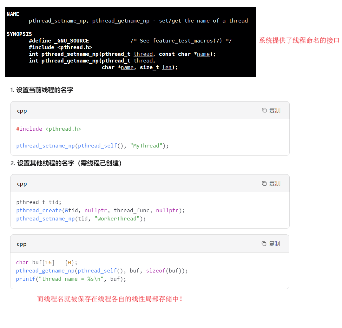The image size is (342, 328).
Task: Click the 复制 label above the char buf[16] code
Action: (x=274, y=244)
